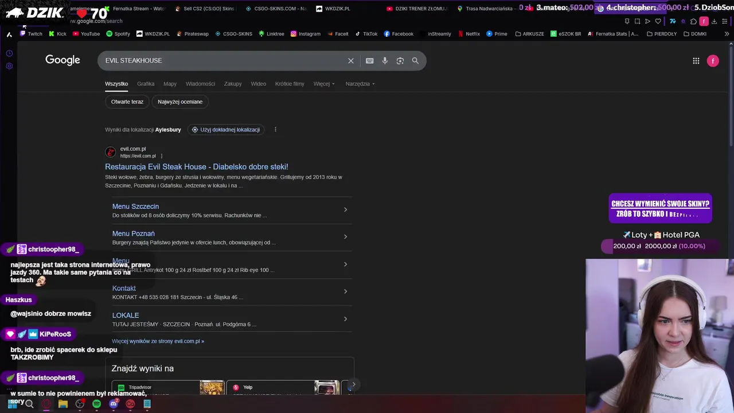Open Prime bookmark
The width and height of the screenshot is (734, 413).
coord(497,34)
